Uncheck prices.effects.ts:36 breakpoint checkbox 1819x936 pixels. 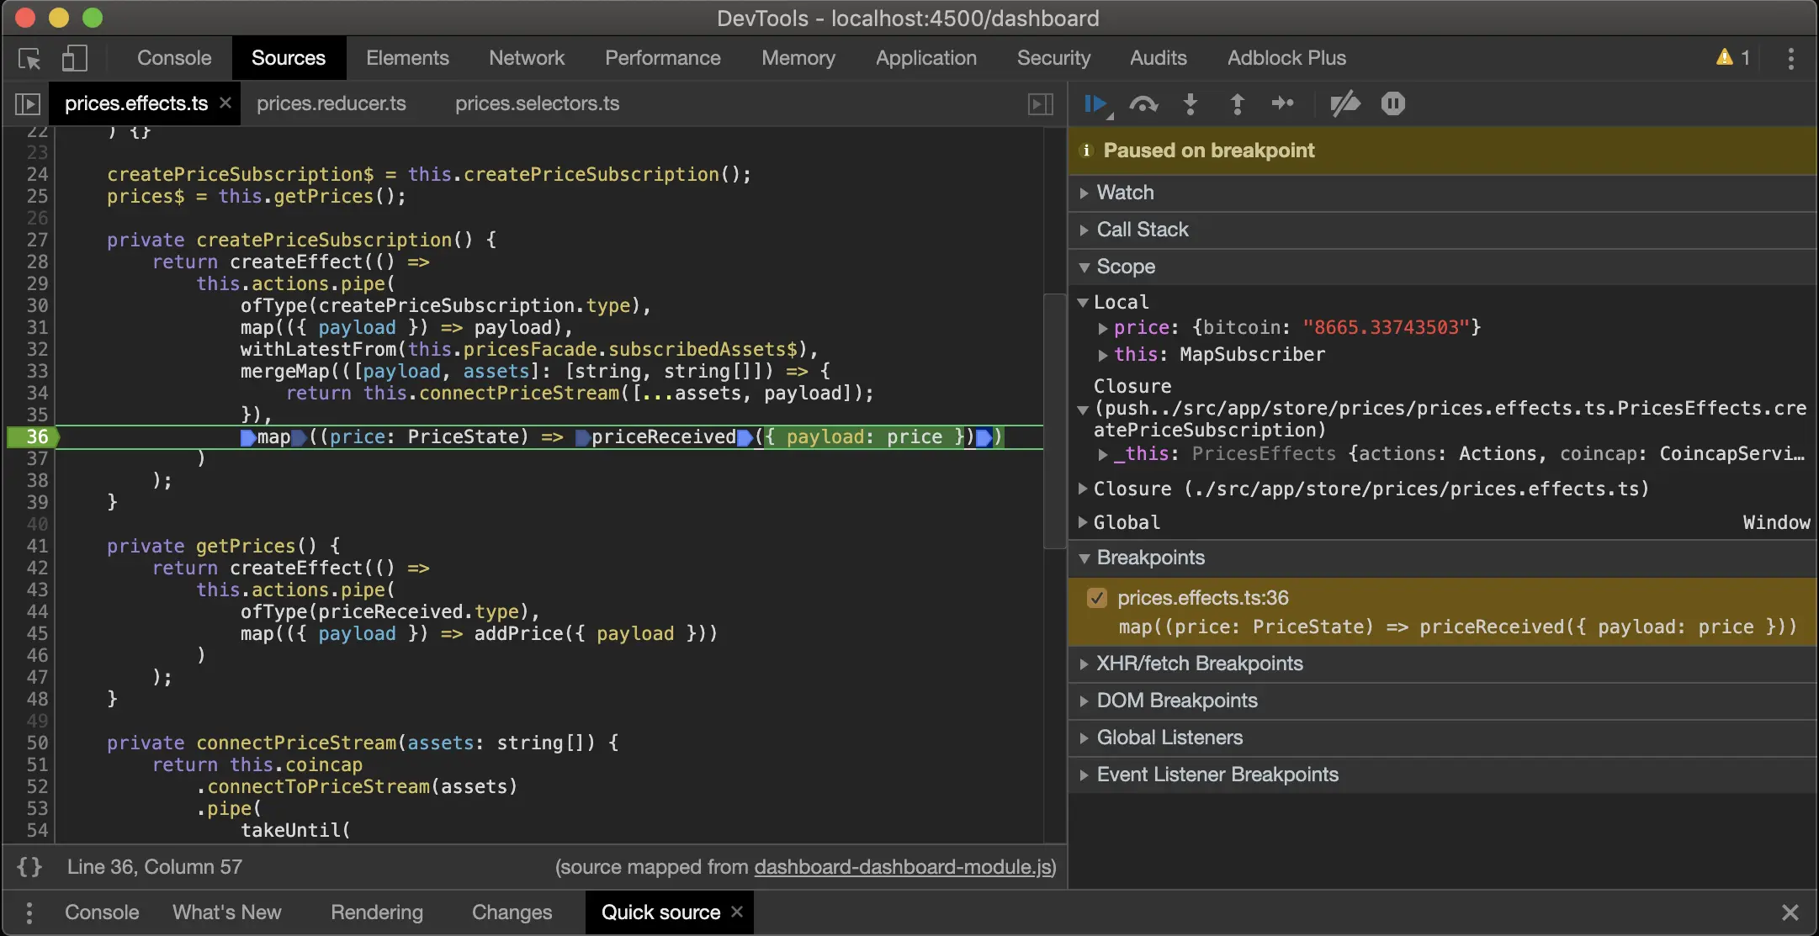click(1096, 598)
